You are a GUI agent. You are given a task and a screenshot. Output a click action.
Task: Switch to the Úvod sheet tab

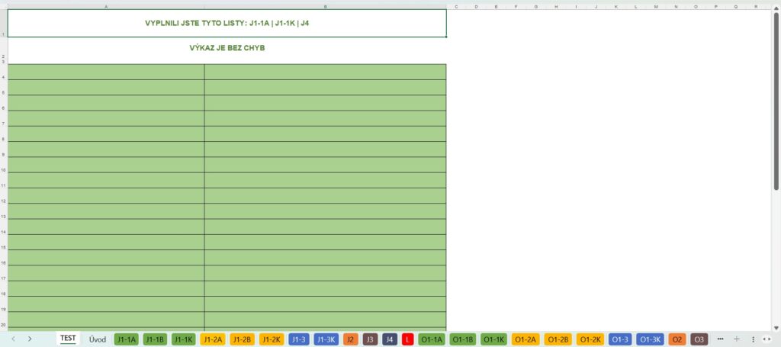pos(98,339)
